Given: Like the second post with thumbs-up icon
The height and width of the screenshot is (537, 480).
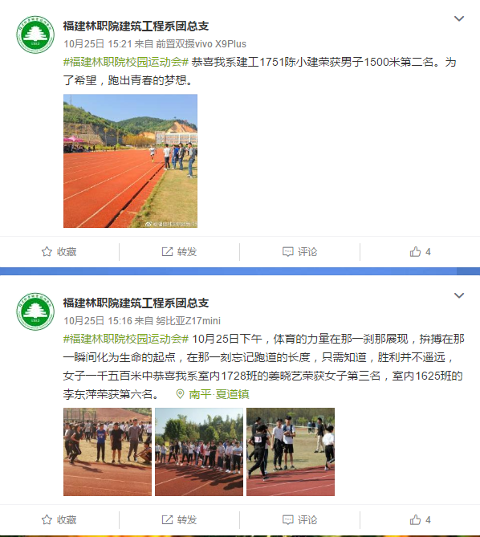Looking at the screenshot, I should pyautogui.click(x=415, y=520).
